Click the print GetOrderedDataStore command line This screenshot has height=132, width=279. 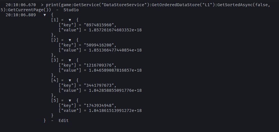coord(135,8)
